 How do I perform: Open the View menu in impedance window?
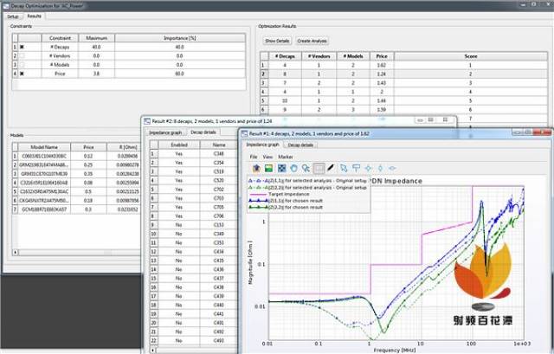(267, 157)
